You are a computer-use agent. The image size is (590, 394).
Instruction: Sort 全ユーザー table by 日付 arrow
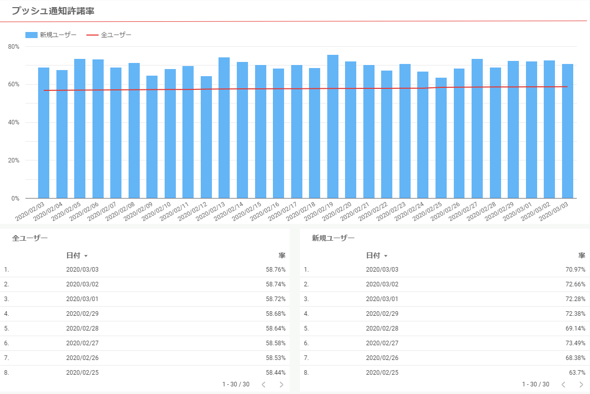pos(86,256)
